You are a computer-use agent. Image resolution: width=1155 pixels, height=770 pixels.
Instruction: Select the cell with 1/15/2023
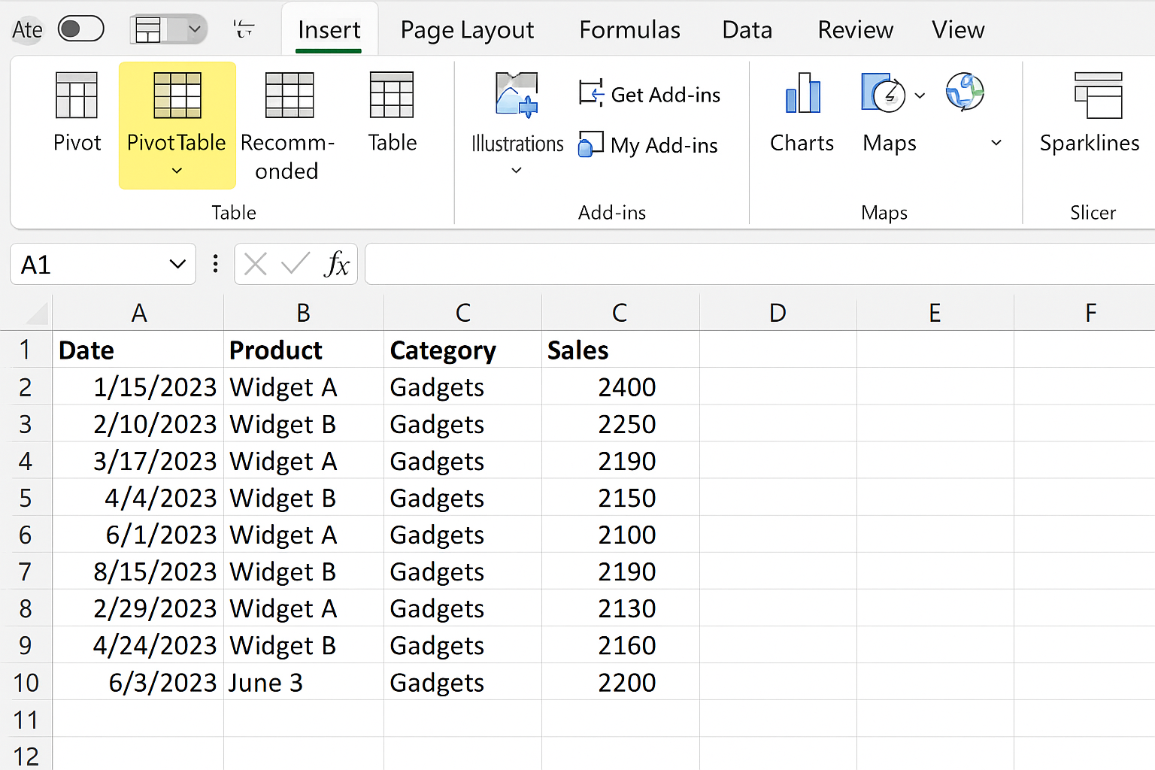coord(138,387)
